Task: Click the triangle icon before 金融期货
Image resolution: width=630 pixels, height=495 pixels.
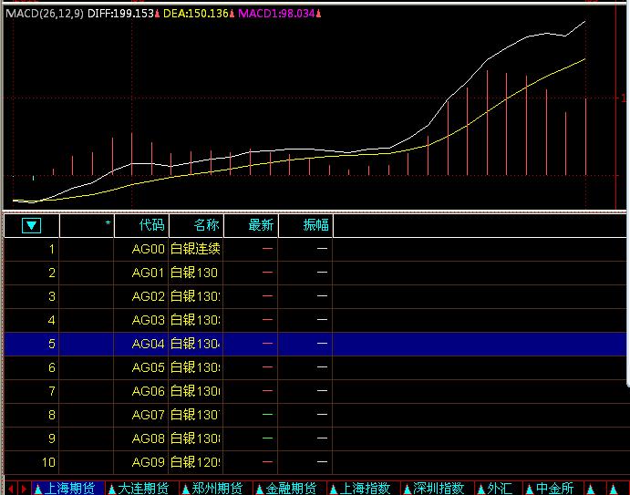Action: coord(260,489)
